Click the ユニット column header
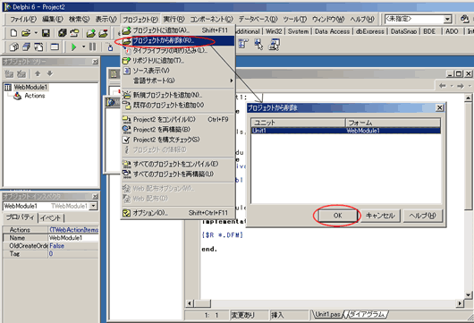474x323 pixels. tap(298, 123)
